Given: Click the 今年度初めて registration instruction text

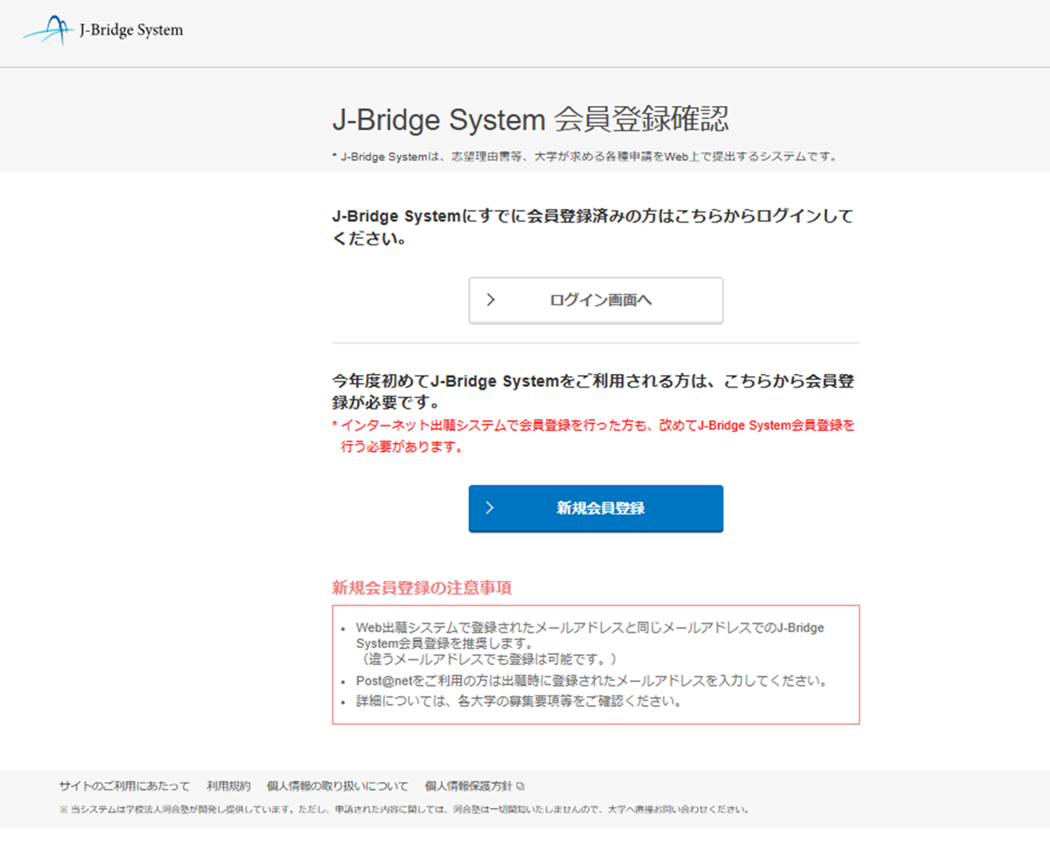Looking at the screenshot, I should [592, 391].
